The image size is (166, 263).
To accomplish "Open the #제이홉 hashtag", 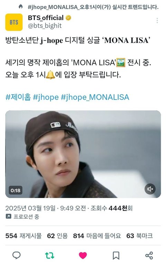I will [18, 97].
